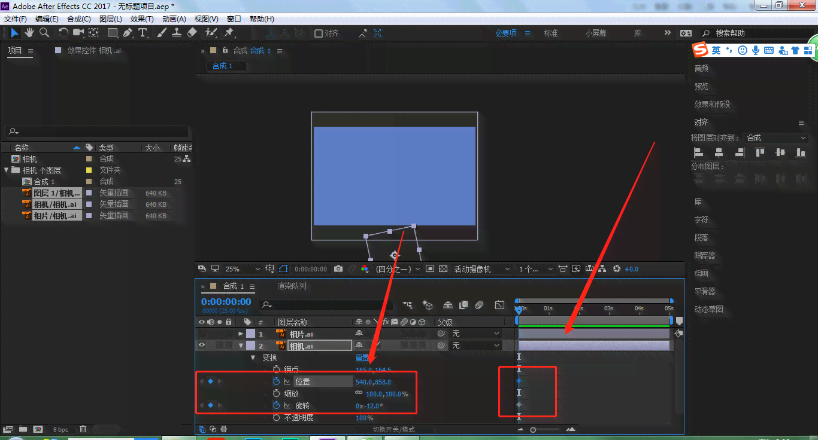Viewport: 818px width, 440px height.
Task: Select the Clone Stamp tool
Action: [177, 33]
